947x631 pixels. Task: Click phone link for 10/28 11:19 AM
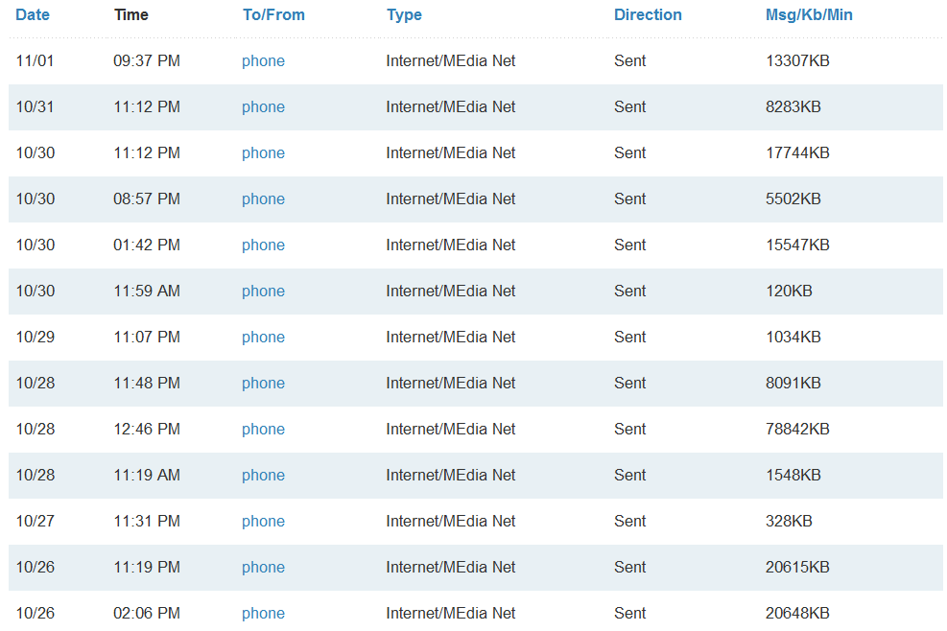pos(263,476)
